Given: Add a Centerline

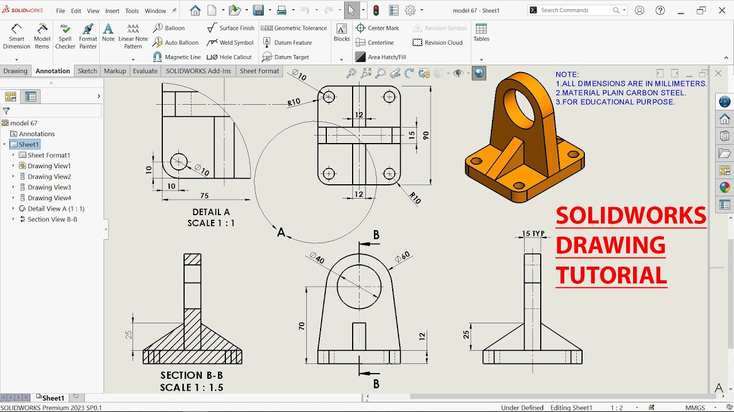Looking at the screenshot, I should point(374,42).
